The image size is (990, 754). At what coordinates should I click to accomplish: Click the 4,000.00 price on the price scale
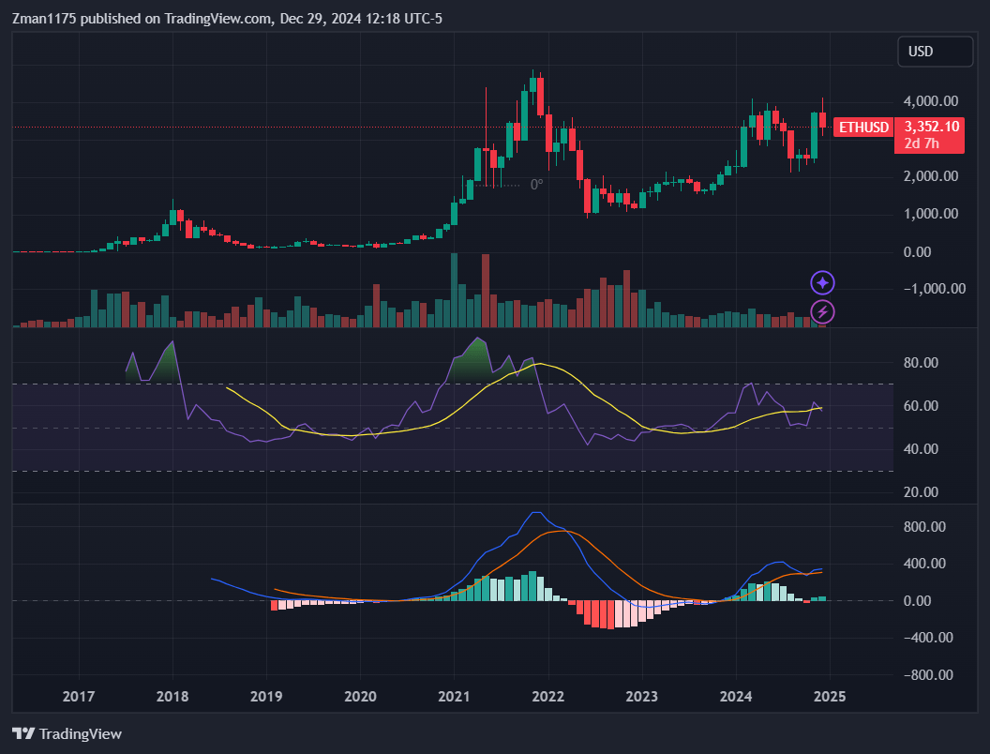click(x=931, y=100)
